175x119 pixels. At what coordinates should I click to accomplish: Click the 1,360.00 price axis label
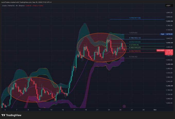coord(169,68)
